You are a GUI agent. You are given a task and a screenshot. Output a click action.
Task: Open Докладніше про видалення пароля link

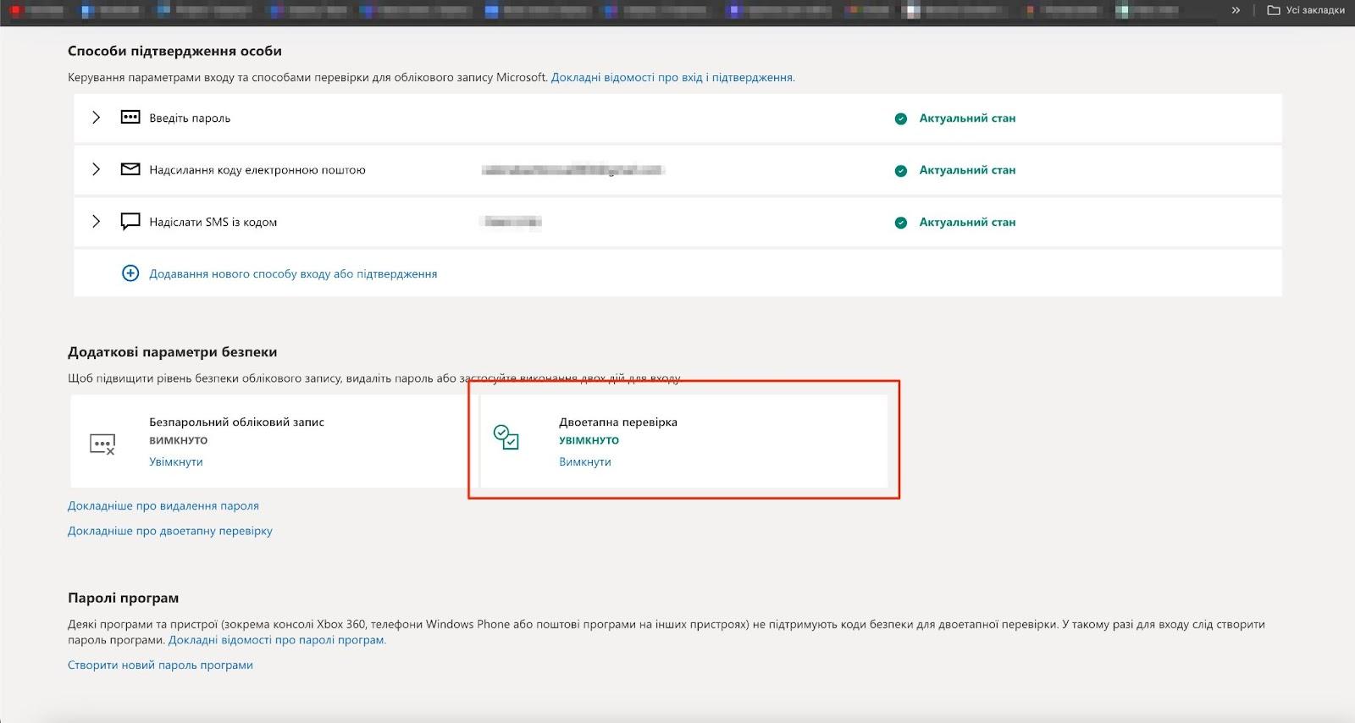[163, 505]
